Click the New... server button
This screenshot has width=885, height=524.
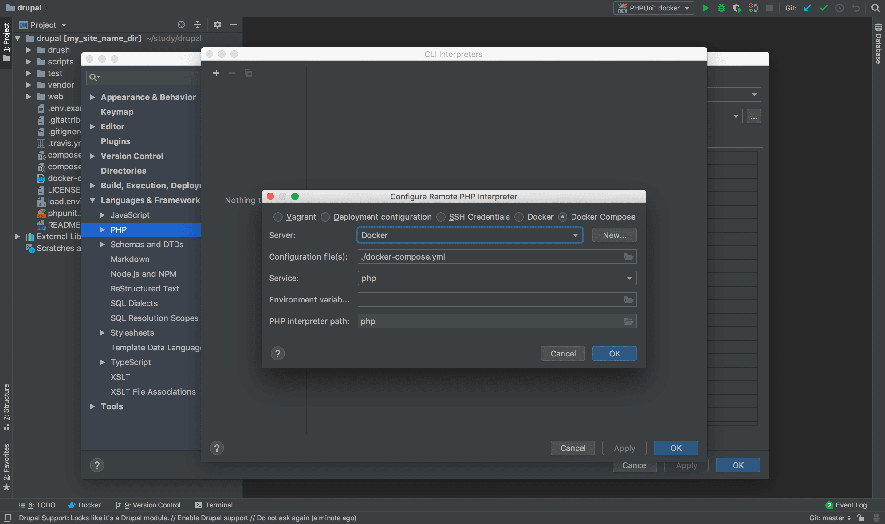[x=614, y=235]
